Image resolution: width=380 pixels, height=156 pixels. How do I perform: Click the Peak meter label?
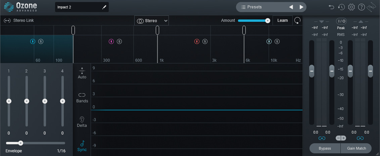(341, 28)
